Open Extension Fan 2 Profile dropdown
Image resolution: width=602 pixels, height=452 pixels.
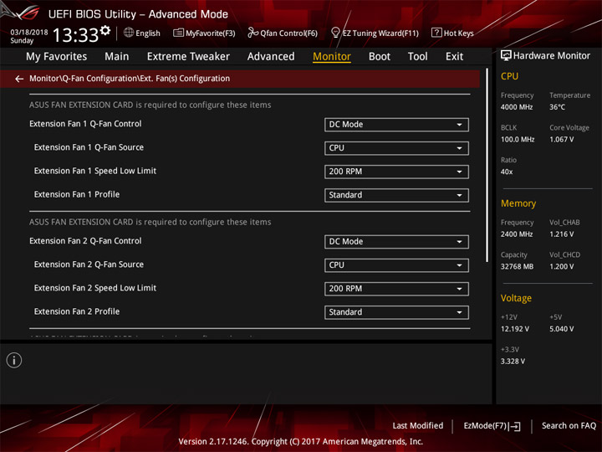pyautogui.click(x=396, y=312)
